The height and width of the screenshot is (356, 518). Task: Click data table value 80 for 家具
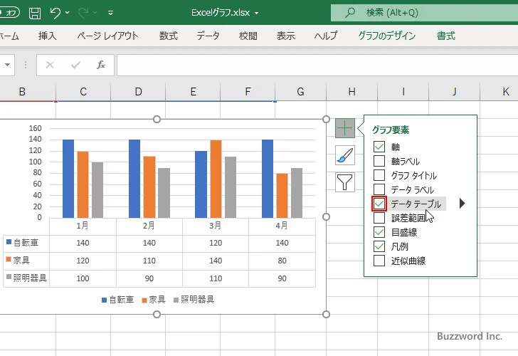[282, 261]
